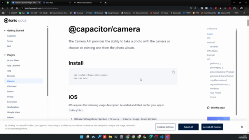Open the Google Tradutor bookmark
Screen dimensions: 249x140
112,13
